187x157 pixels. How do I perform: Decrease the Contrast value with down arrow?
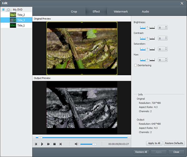click(x=166, y=39)
